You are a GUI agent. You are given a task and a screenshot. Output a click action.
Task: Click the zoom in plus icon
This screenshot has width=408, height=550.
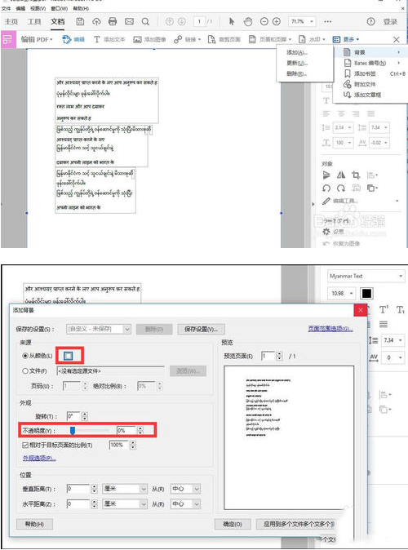click(277, 22)
